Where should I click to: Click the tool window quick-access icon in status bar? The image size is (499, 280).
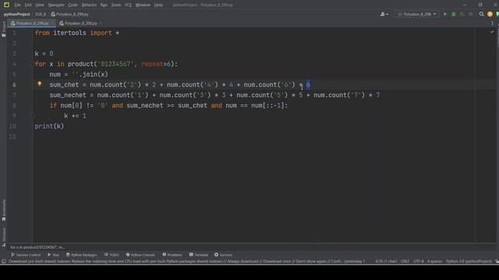[4, 261]
